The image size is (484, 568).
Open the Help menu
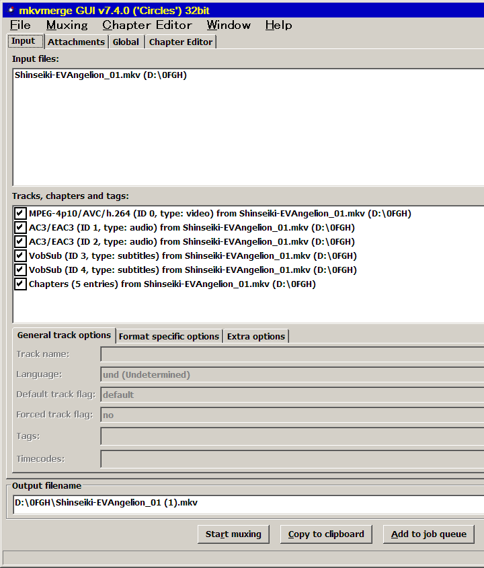pos(278,25)
